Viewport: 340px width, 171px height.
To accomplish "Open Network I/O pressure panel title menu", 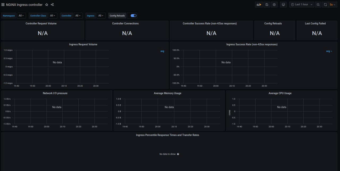I will pyautogui.click(x=55, y=93).
